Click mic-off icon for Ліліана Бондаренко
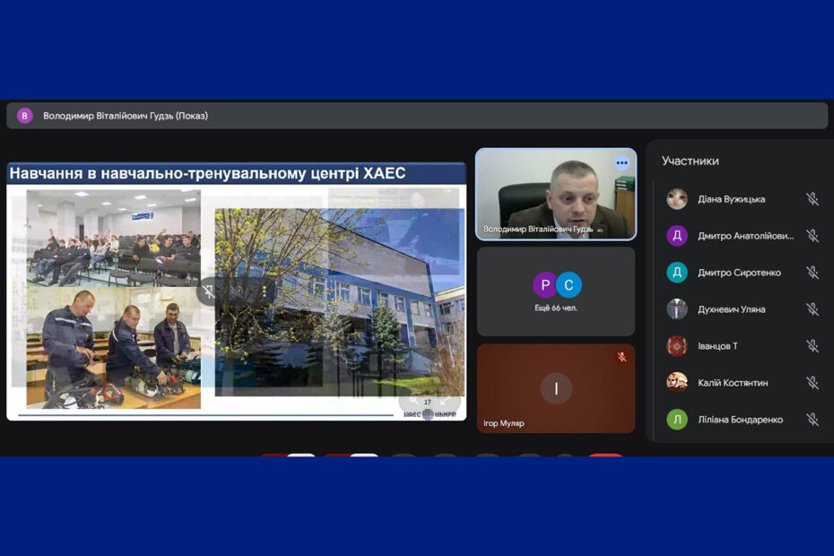The image size is (834, 556). (x=812, y=420)
